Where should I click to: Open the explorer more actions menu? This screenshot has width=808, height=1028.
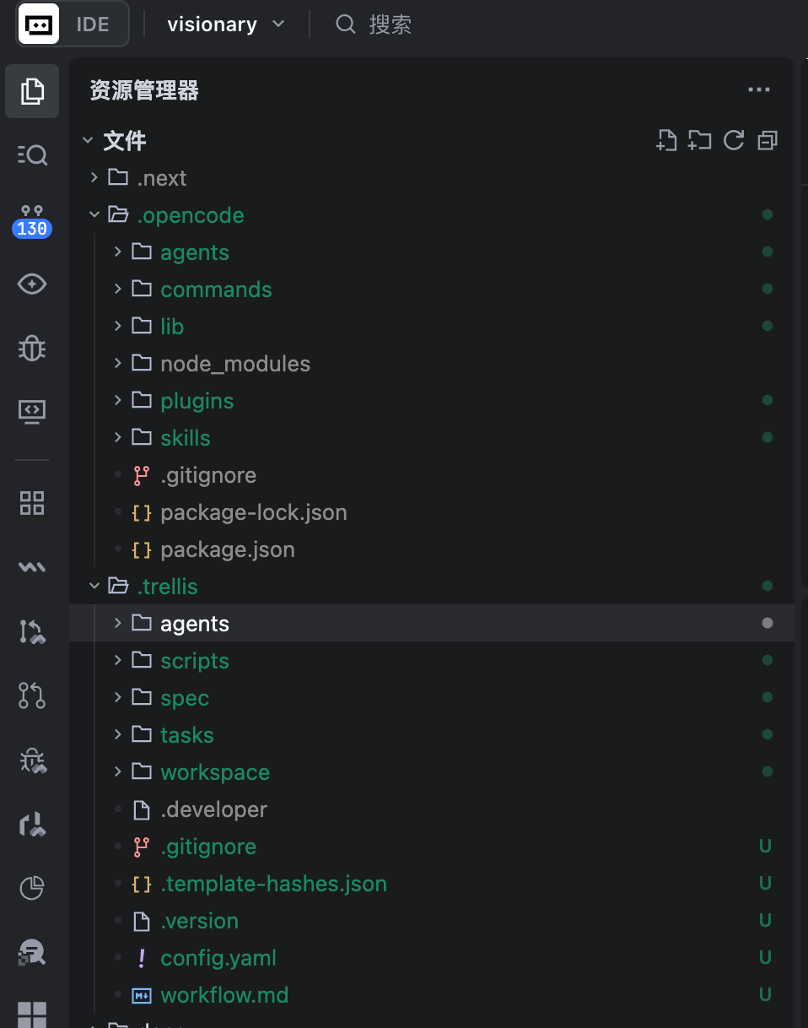tap(759, 90)
